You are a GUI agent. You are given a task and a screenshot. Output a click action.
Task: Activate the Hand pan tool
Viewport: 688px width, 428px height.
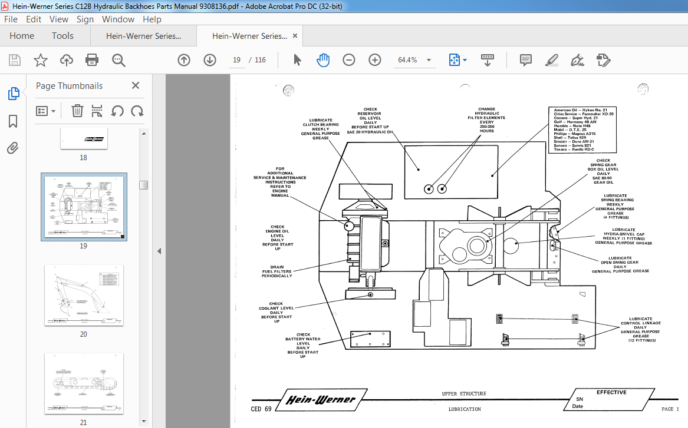click(323, 60)
